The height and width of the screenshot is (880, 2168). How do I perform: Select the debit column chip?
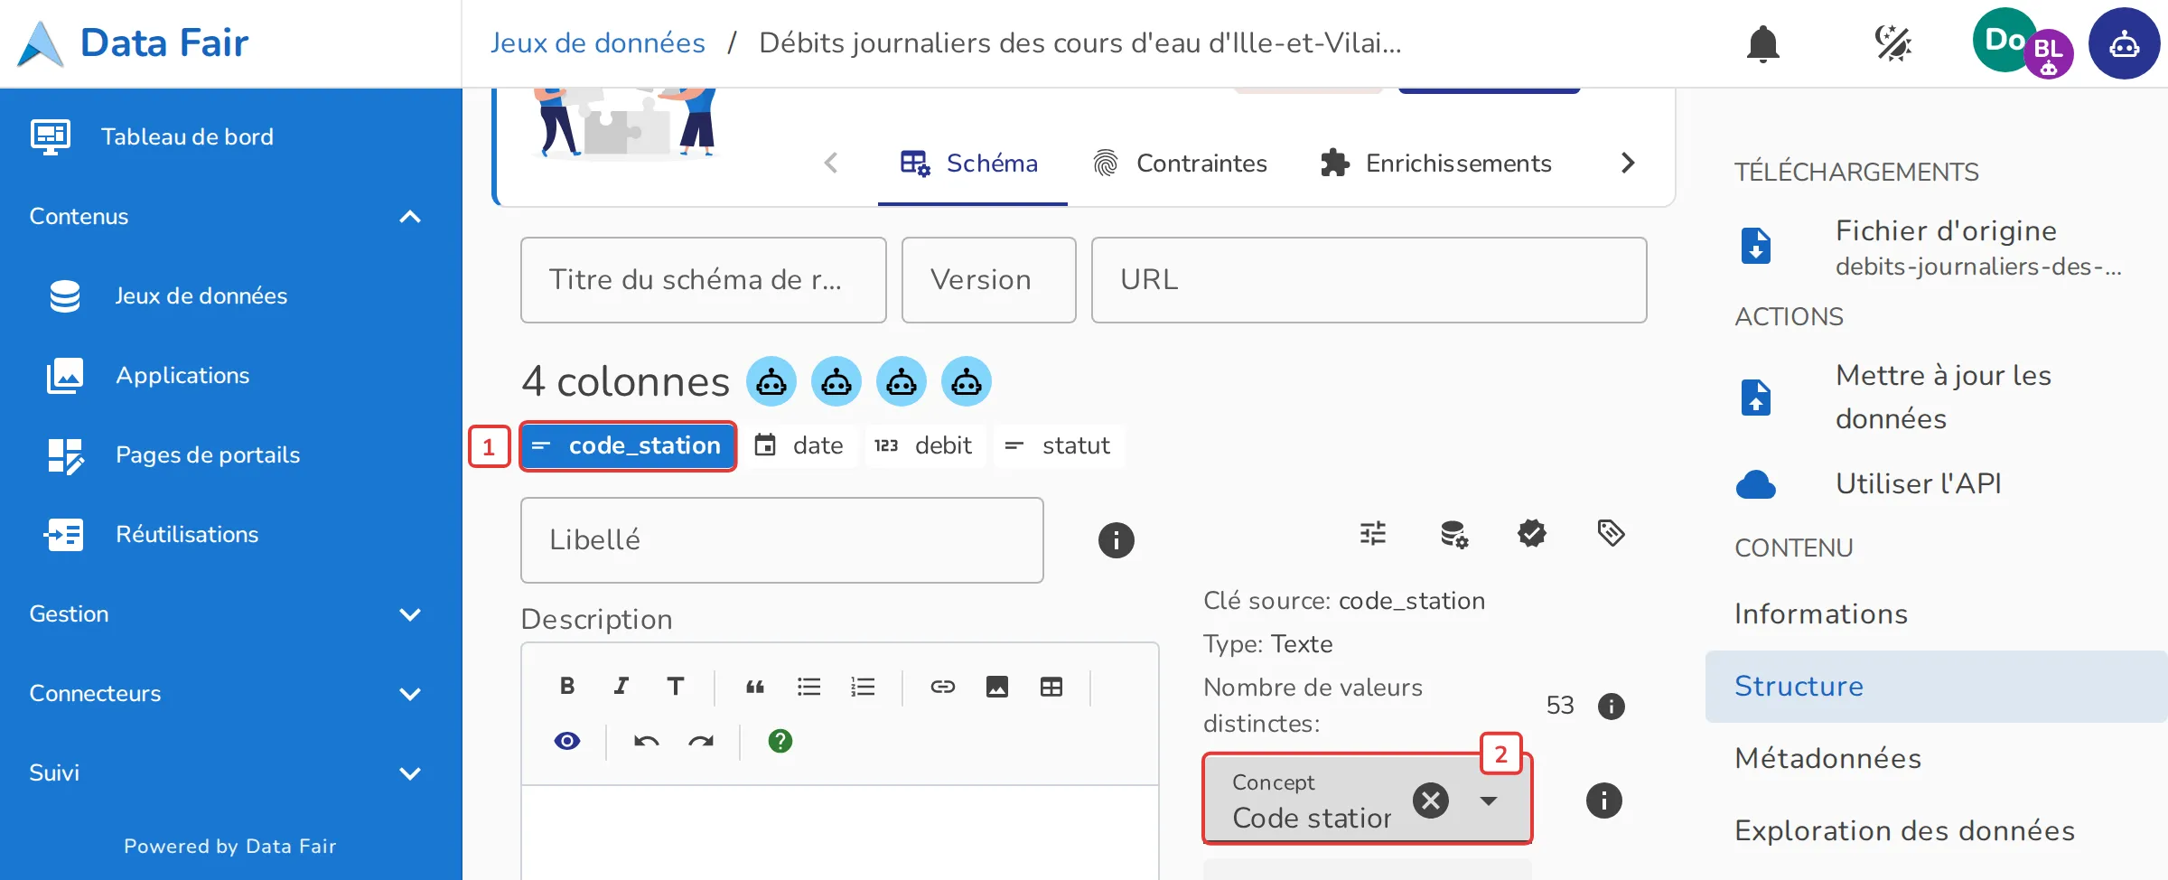[x=925, y=445]
